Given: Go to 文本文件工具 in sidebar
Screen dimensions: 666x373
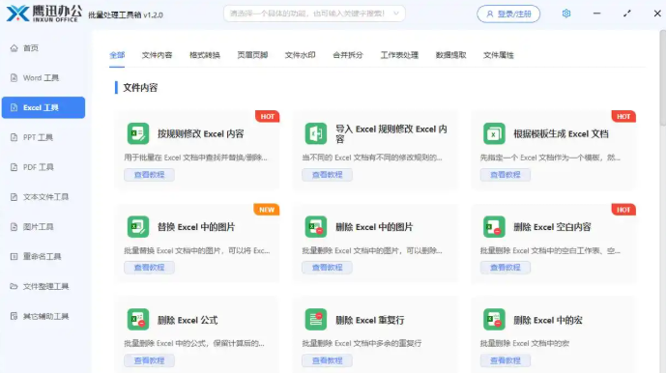Looking at the screenshot, I should pyautogui.click(x=43, y=197).
